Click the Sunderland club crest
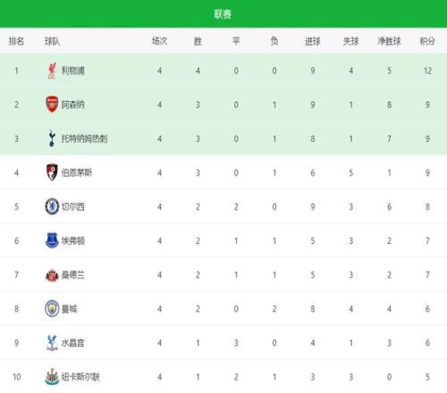447x393 pixels. pyautogui.click(x=52, y=275)
